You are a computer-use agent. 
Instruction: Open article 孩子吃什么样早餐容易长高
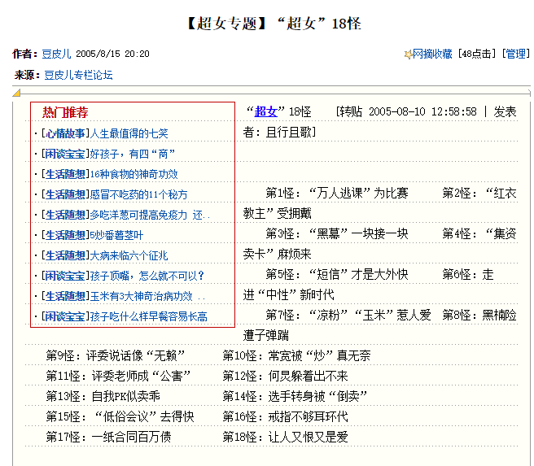(149, 316)
